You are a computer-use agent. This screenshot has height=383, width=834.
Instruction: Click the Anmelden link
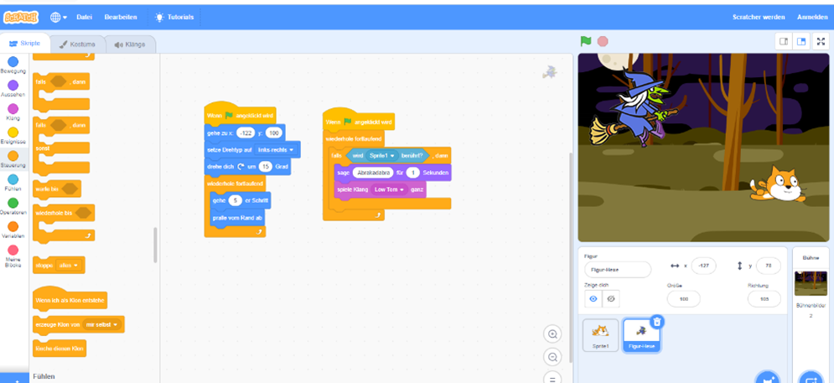811,17
